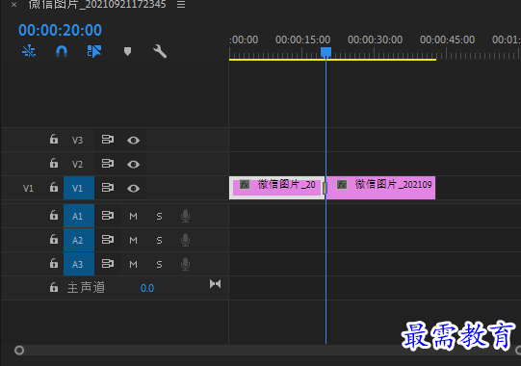
Task: Click the fx badge on the first clip
Action: 245,185
